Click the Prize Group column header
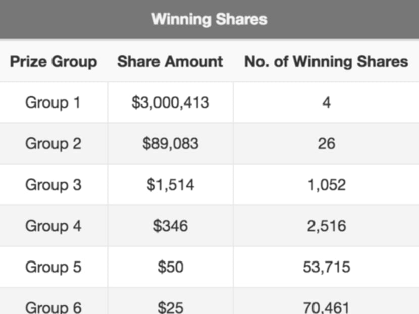Image resolution: width=419 pixels, height=314 pixels. [54, 62]
